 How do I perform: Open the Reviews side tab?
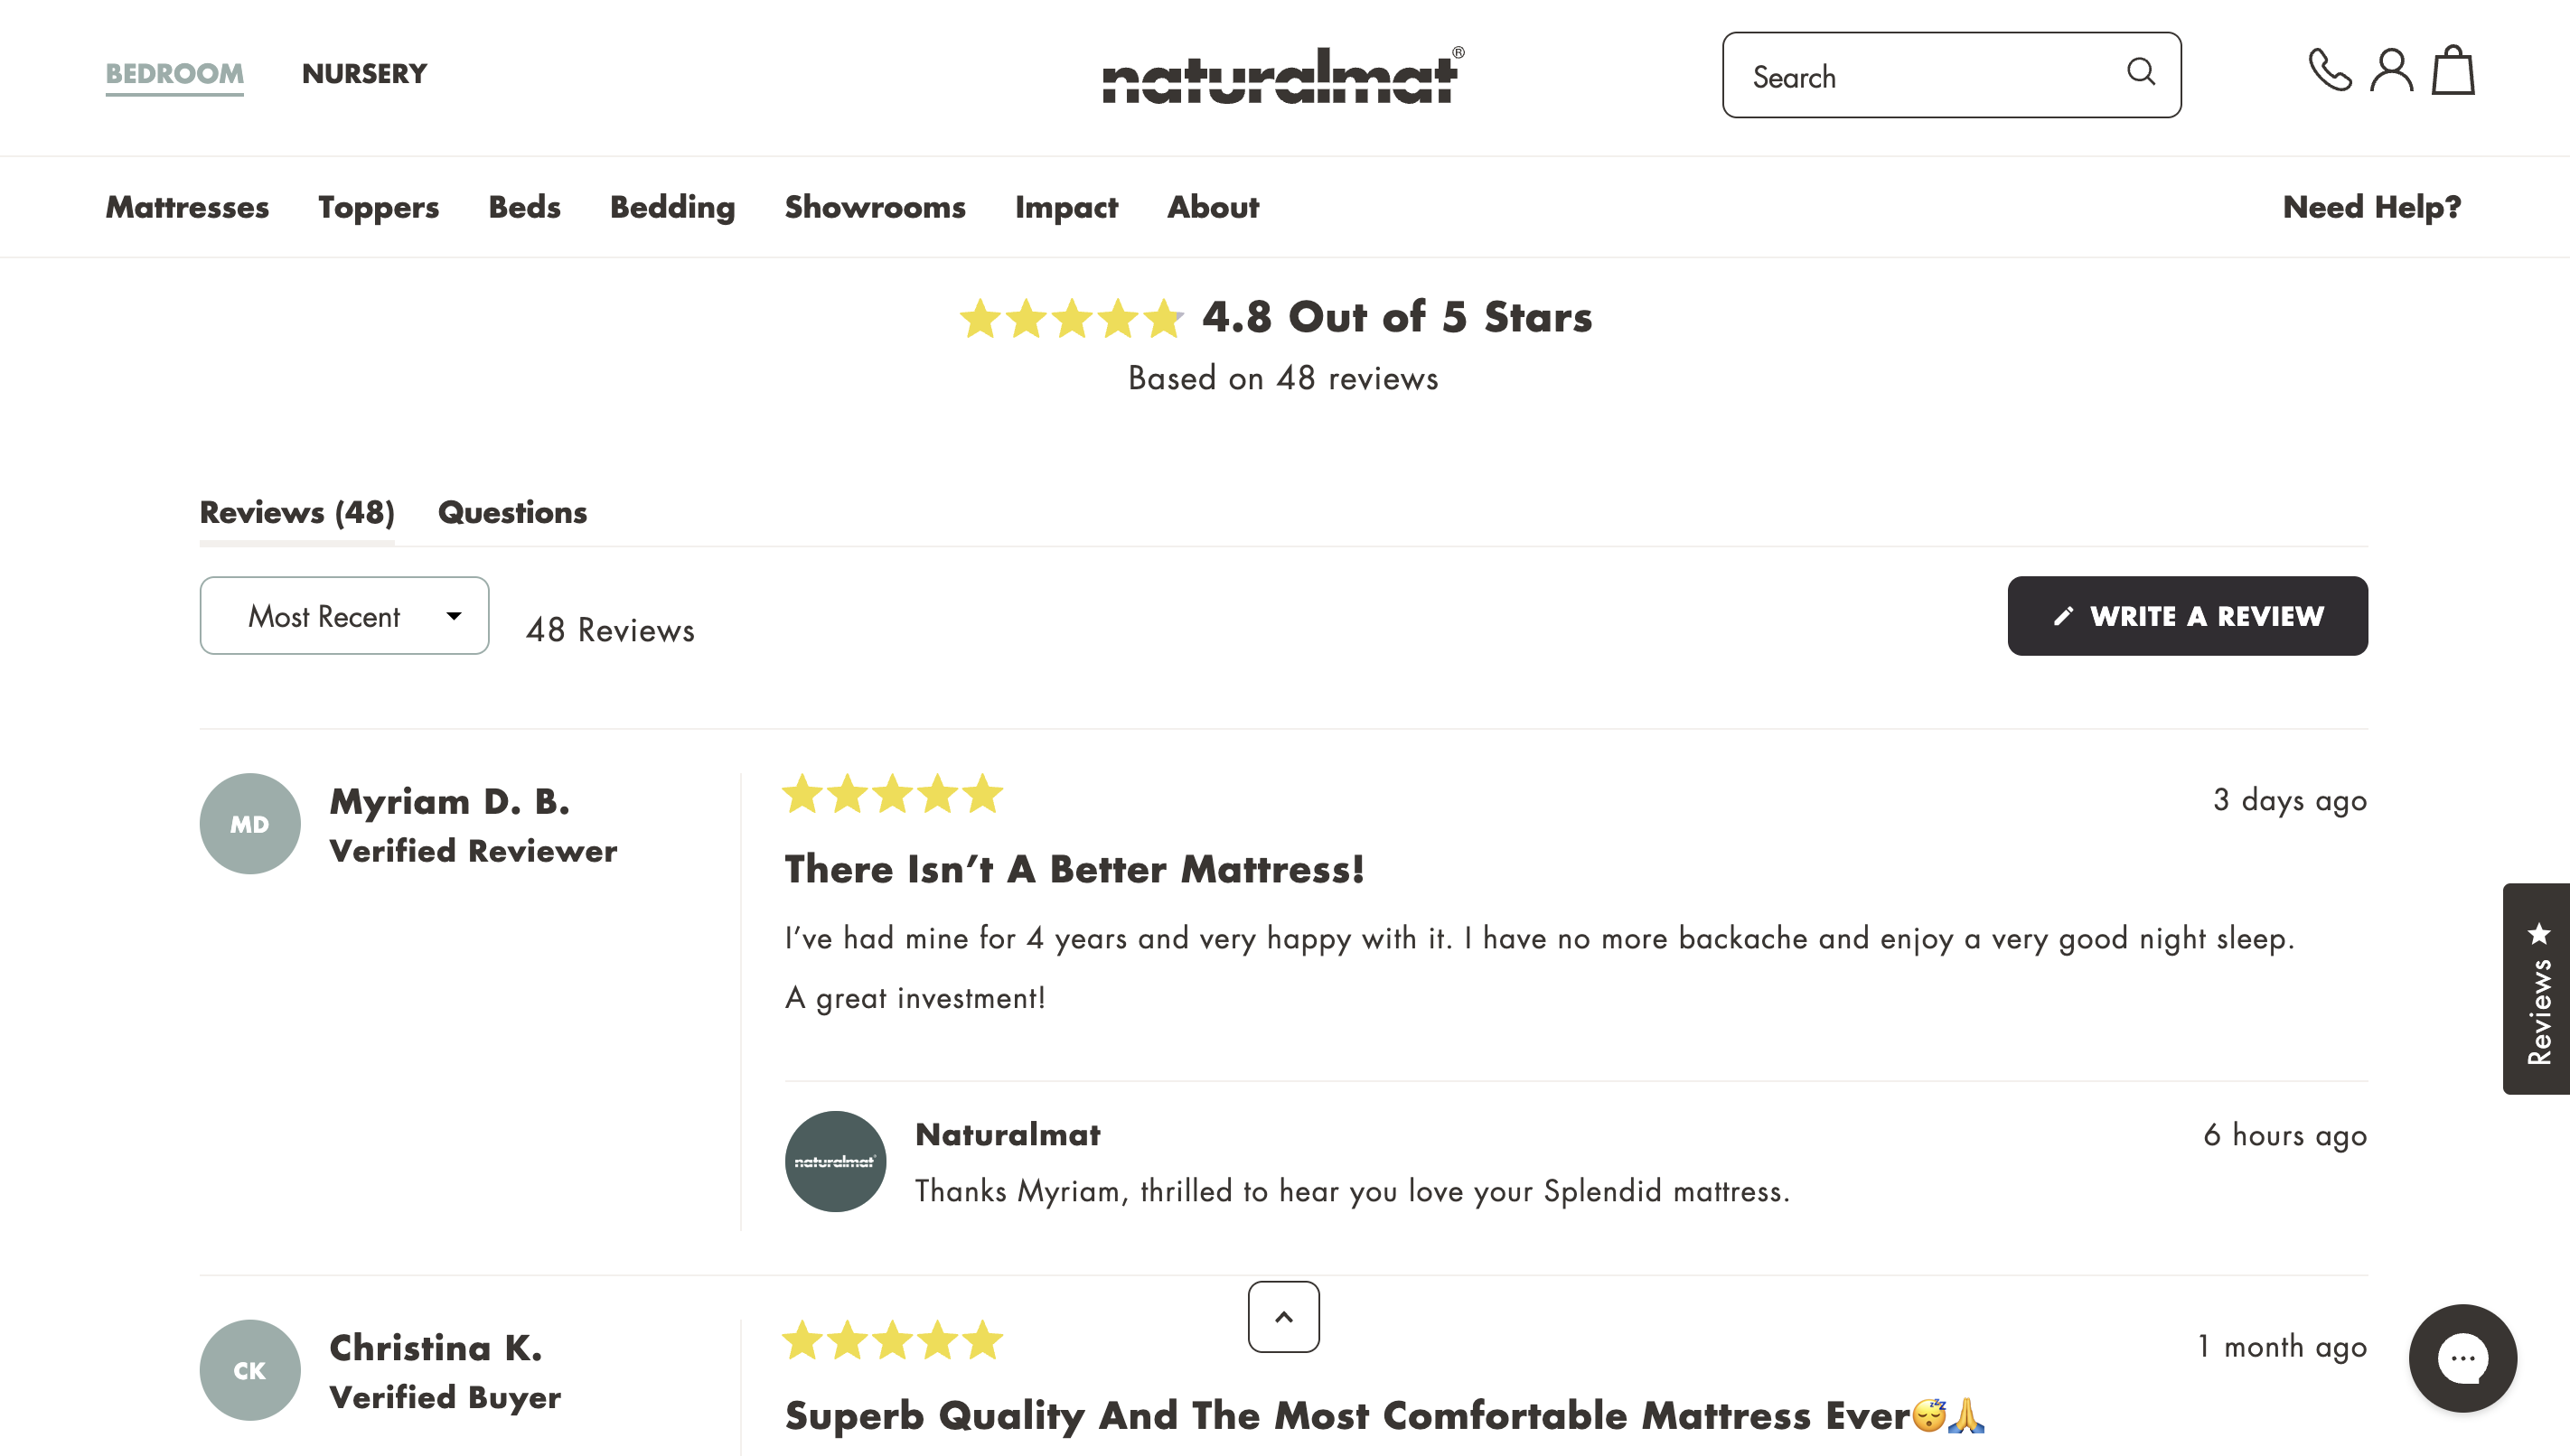tap(2537, 989)
